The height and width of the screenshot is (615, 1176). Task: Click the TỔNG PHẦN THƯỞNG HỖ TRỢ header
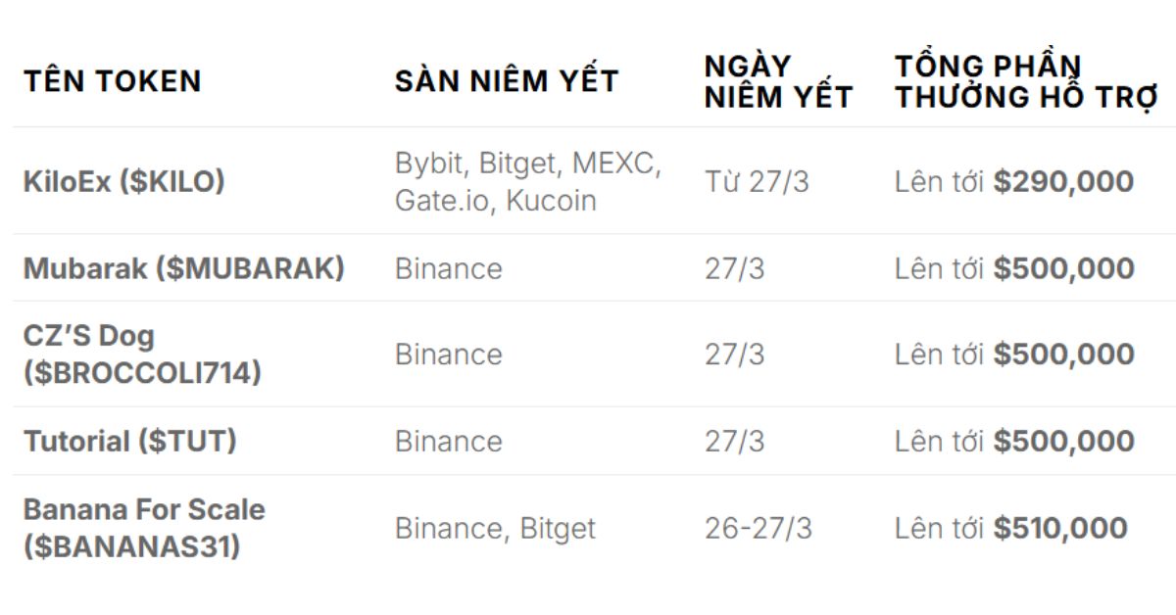tap(1026, 80)
